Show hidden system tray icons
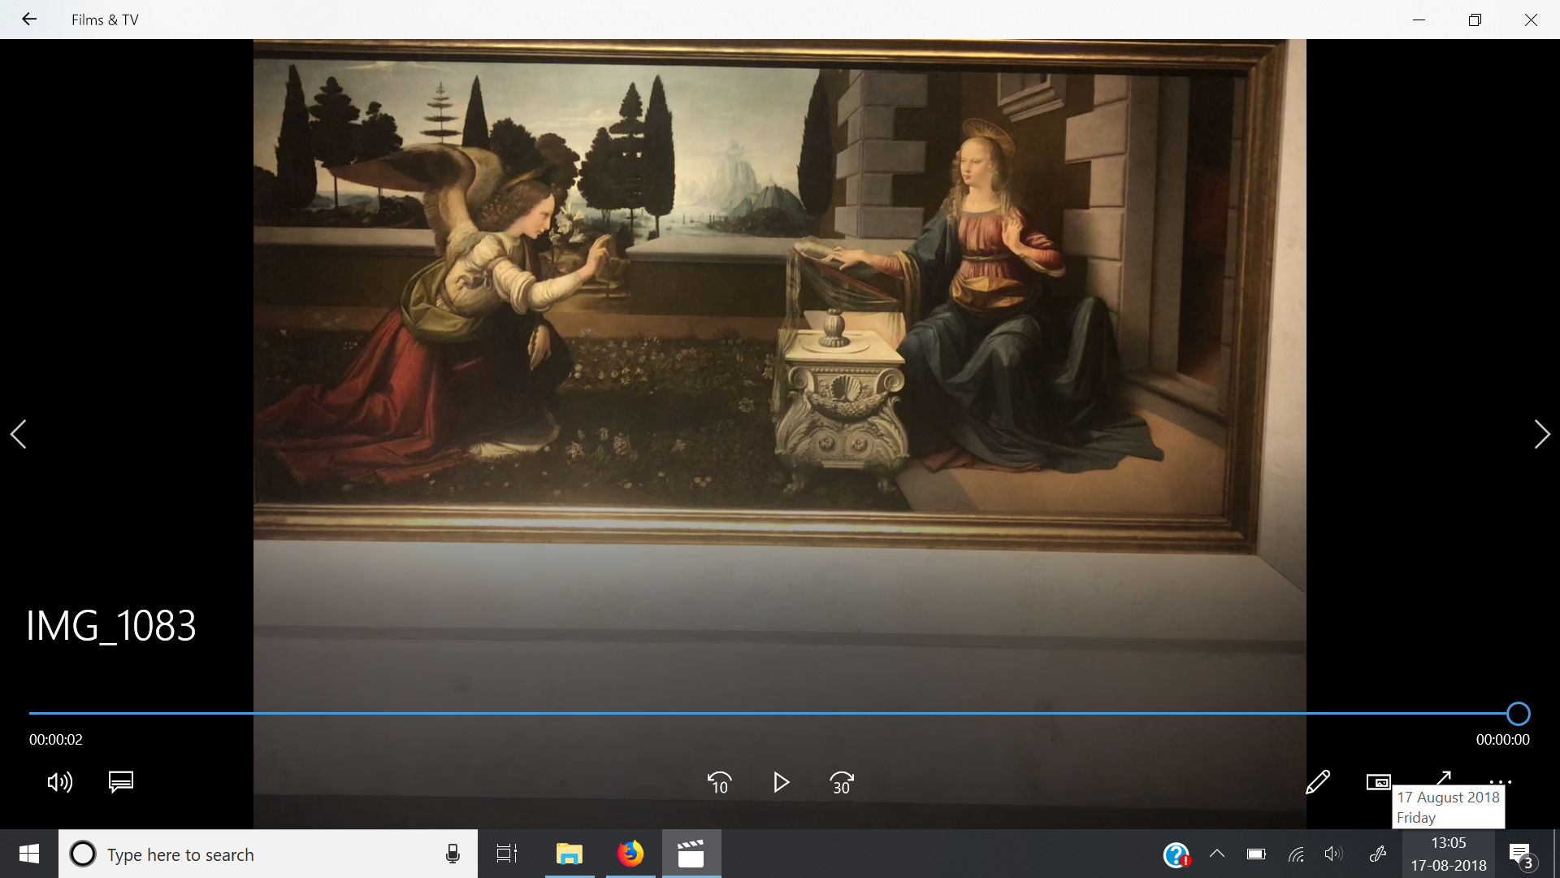The width and height of the screenshot is (1560, 878). (x=1216, y=854)
